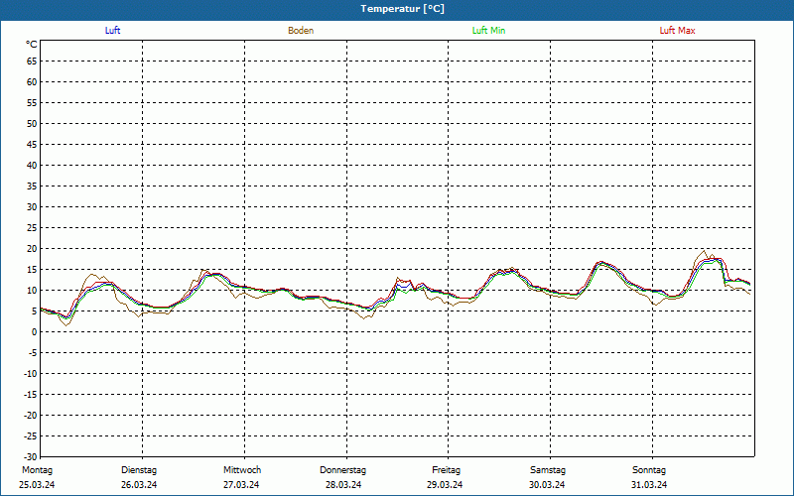Viewport: 794px width, 496px height.
Task: Click the 55 value on the y-axis
Action: [x=32, y=103]
